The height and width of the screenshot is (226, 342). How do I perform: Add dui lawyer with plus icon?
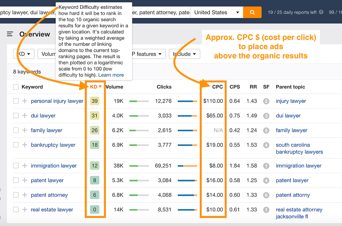(x=25, y=116)
